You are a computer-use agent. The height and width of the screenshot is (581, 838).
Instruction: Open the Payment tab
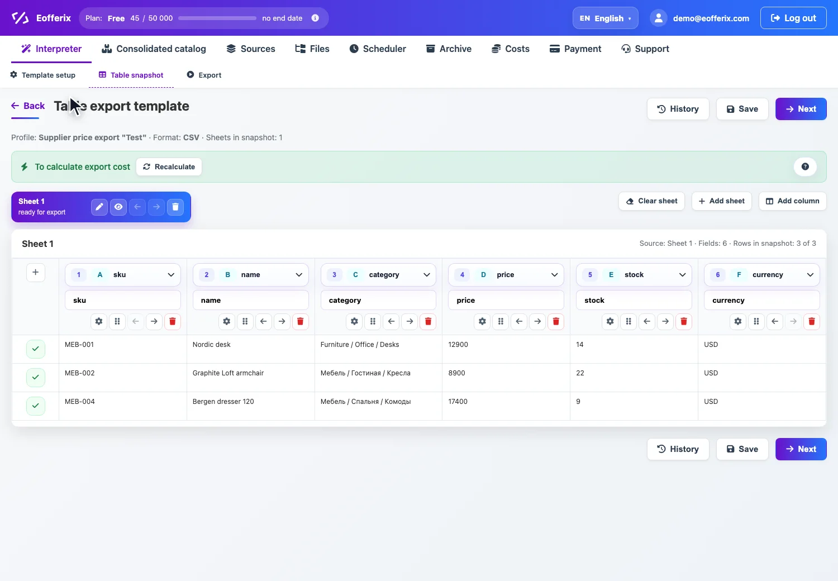[x=575, y=49]
